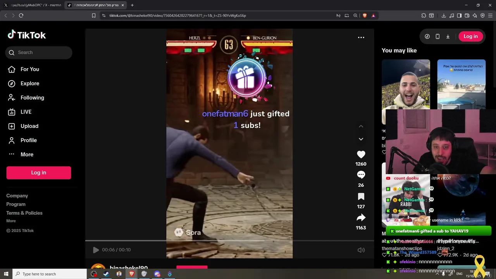
Task: Like the video with heart icon
Action: click(x=361, y=154)
